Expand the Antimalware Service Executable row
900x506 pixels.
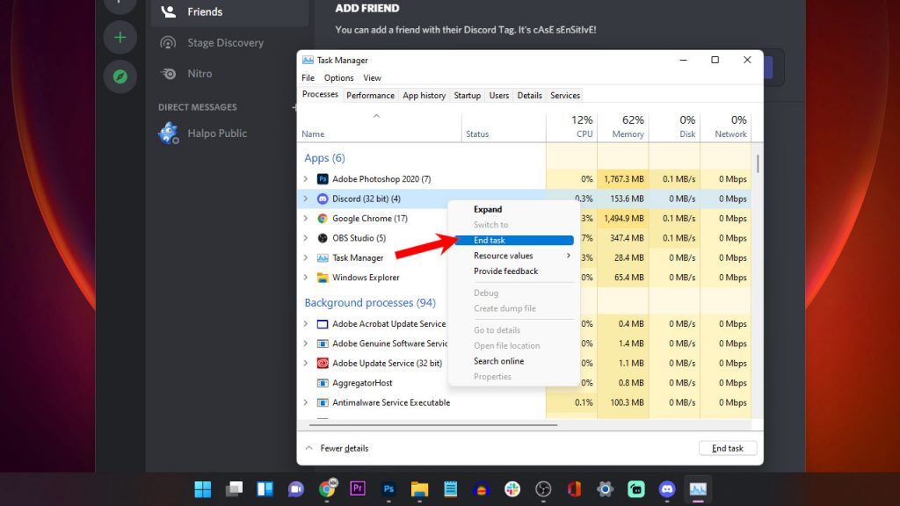click(306, 402)
